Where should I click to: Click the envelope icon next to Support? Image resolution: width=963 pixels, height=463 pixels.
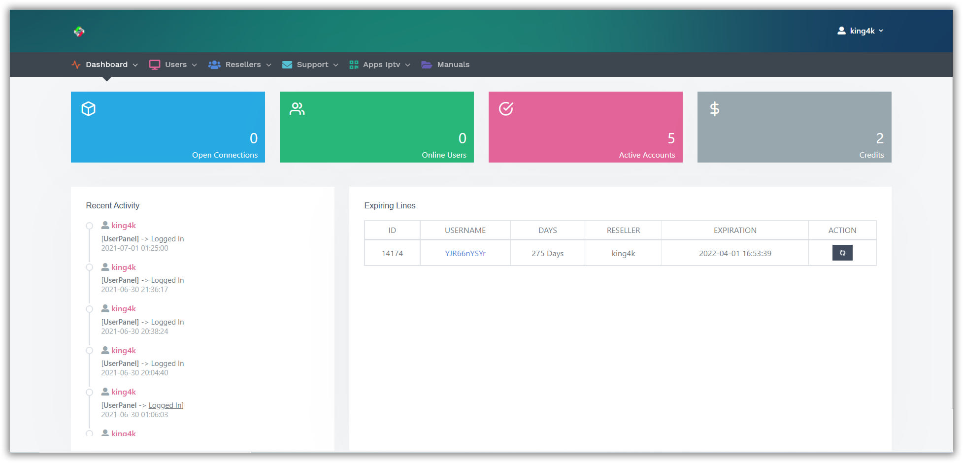click(x=287, y=64)
